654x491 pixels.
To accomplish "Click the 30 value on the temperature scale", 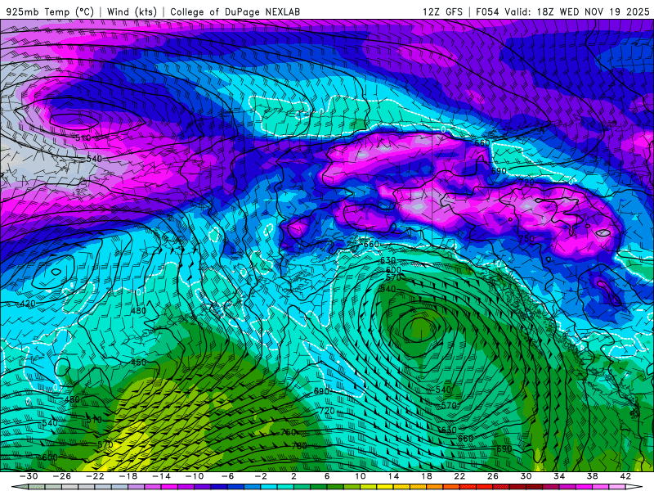I will [x=526, y=476].
